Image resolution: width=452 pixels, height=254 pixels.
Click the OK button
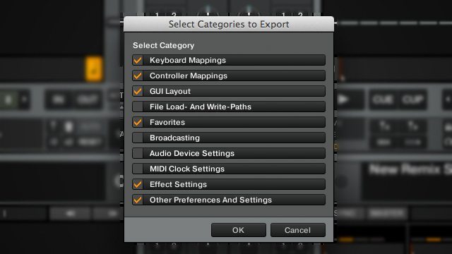pos(239,230)
